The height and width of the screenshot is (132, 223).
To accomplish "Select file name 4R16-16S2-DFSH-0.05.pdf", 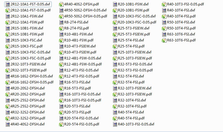I will coord(32,82).
